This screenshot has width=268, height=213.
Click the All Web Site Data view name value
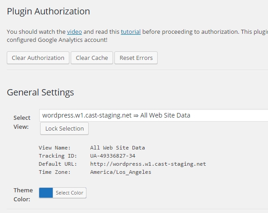(118, 148)
